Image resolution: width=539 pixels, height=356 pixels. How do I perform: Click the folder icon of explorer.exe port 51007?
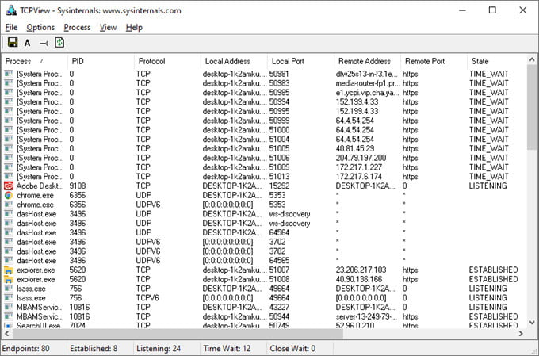tap(9, 270)
